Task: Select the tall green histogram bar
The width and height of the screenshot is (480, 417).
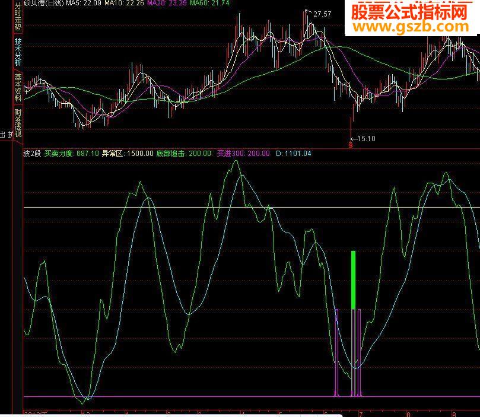Action: click(354, 279)
